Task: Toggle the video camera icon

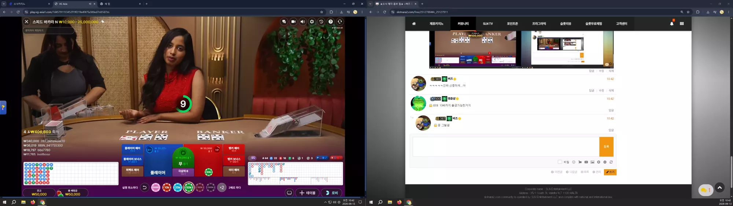Action: click(x=293, y=22)
